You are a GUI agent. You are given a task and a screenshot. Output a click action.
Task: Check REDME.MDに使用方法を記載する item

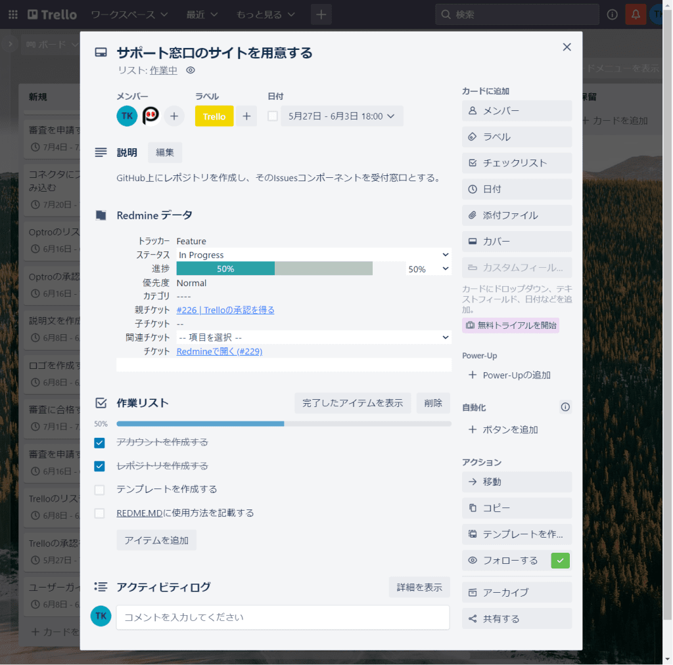100,513
